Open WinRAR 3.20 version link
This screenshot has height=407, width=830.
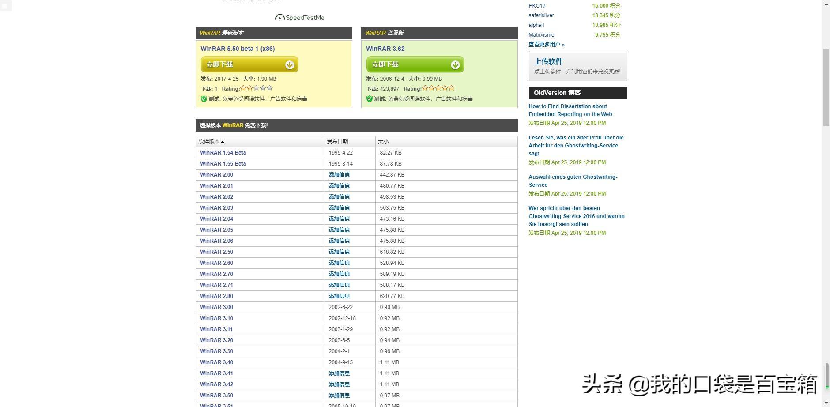[x=216, y=340]
